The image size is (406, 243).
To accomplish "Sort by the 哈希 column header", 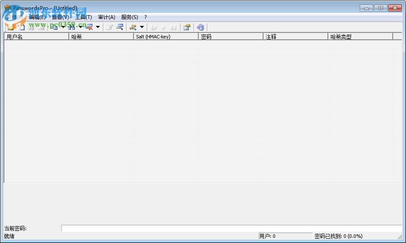I will coord(101,37).
